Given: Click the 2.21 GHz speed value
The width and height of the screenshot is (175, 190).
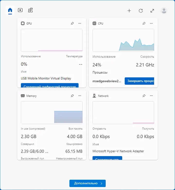Looking at the screenshot, I should pos(145,65).
